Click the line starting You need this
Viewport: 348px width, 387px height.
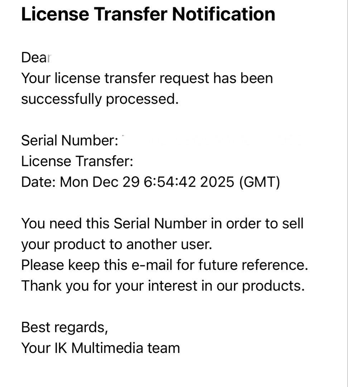[x=162, y=224]
